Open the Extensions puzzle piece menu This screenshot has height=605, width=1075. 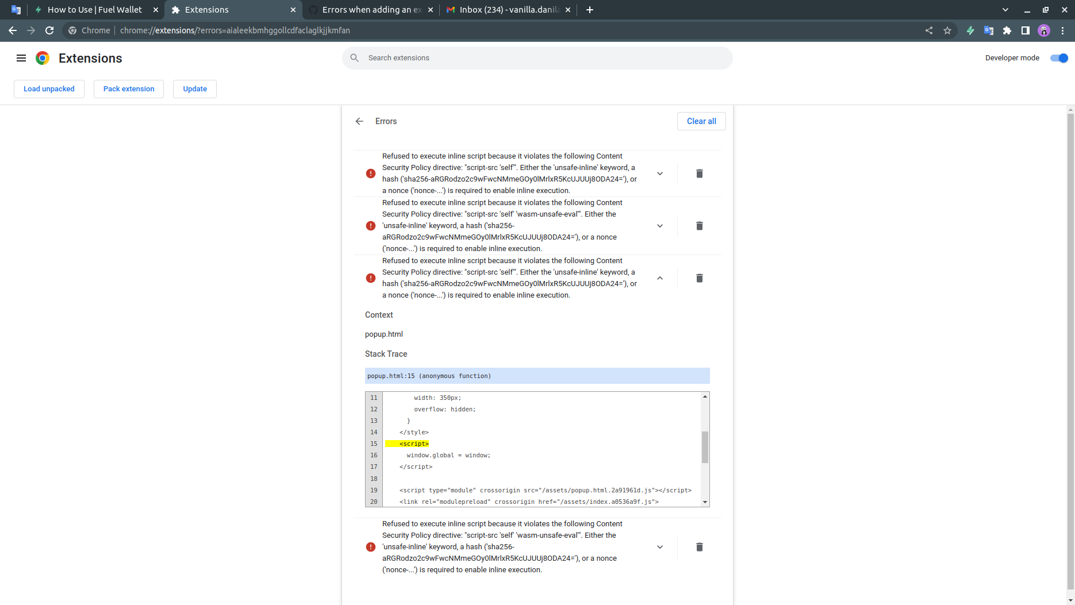tap(1007, 30)
